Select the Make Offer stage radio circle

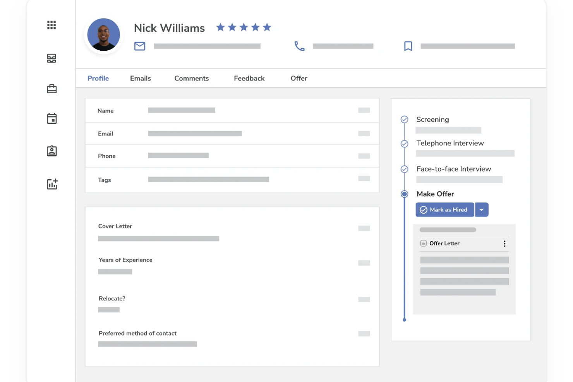point(404,194)
